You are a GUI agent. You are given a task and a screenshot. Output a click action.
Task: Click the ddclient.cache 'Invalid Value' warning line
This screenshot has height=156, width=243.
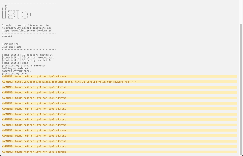pyautogui.click(x=119, y=82)
